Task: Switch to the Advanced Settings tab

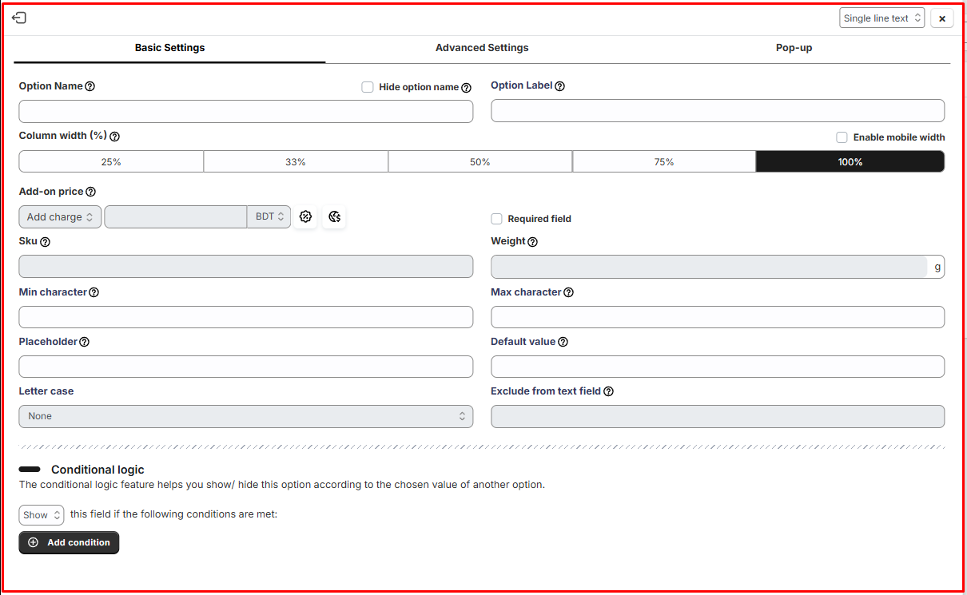Action: coord(482,48)
